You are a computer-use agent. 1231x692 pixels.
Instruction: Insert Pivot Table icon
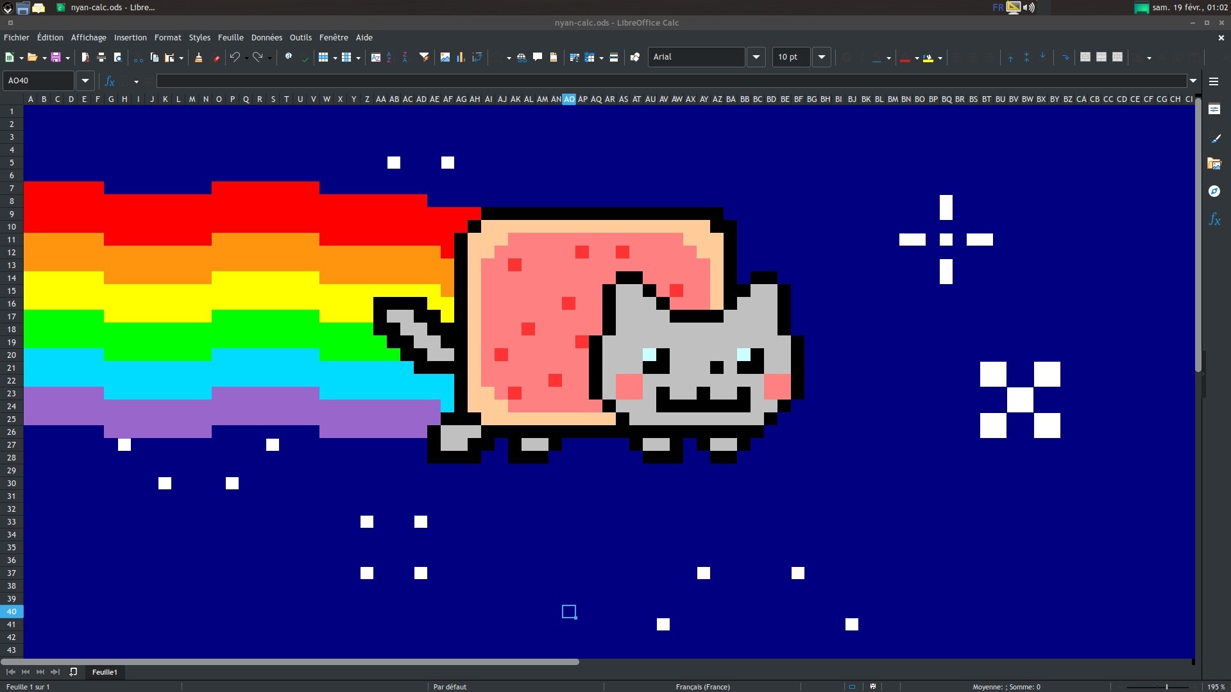(477, 58)
